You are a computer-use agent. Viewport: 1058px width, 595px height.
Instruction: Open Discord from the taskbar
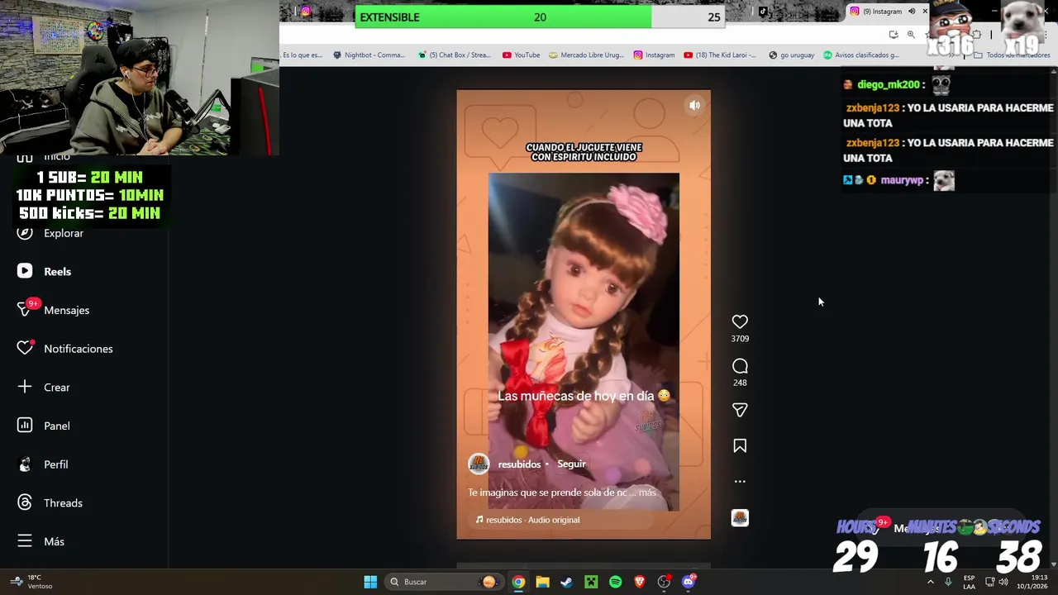point(689,582)
